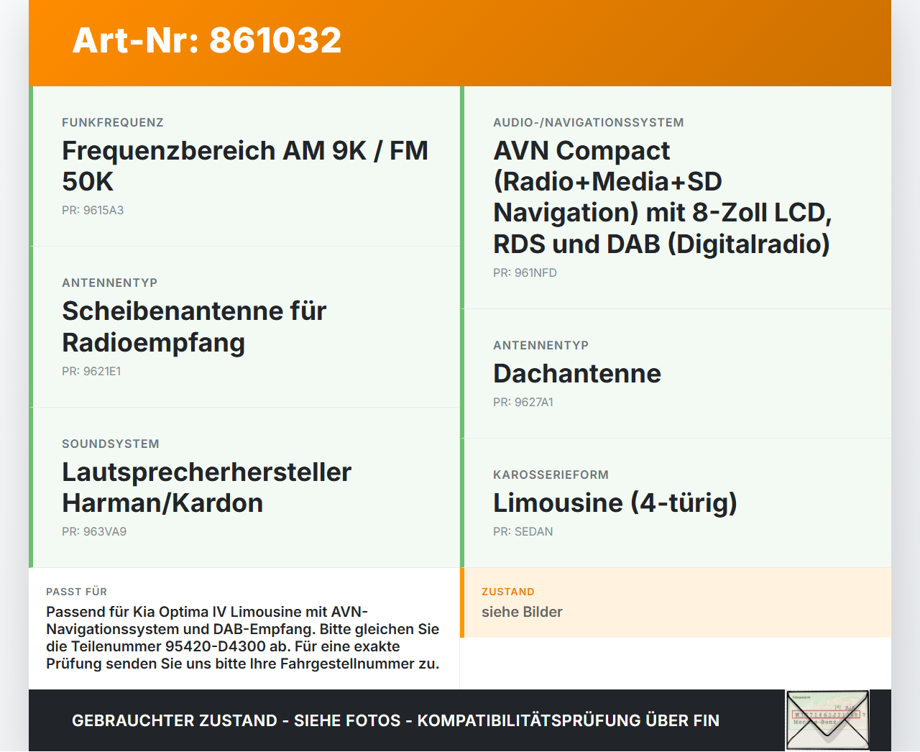Viewport: 920px width, 752px height.
Task: Click the PR: 9615A3 code
Action: 93,210
